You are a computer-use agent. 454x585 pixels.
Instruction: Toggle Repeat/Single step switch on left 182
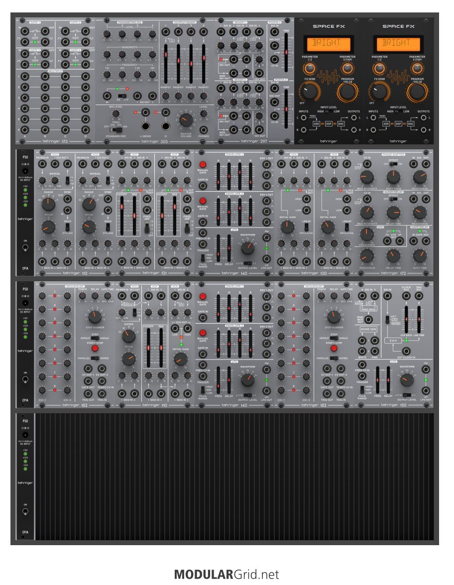click(x=95, y=338)
